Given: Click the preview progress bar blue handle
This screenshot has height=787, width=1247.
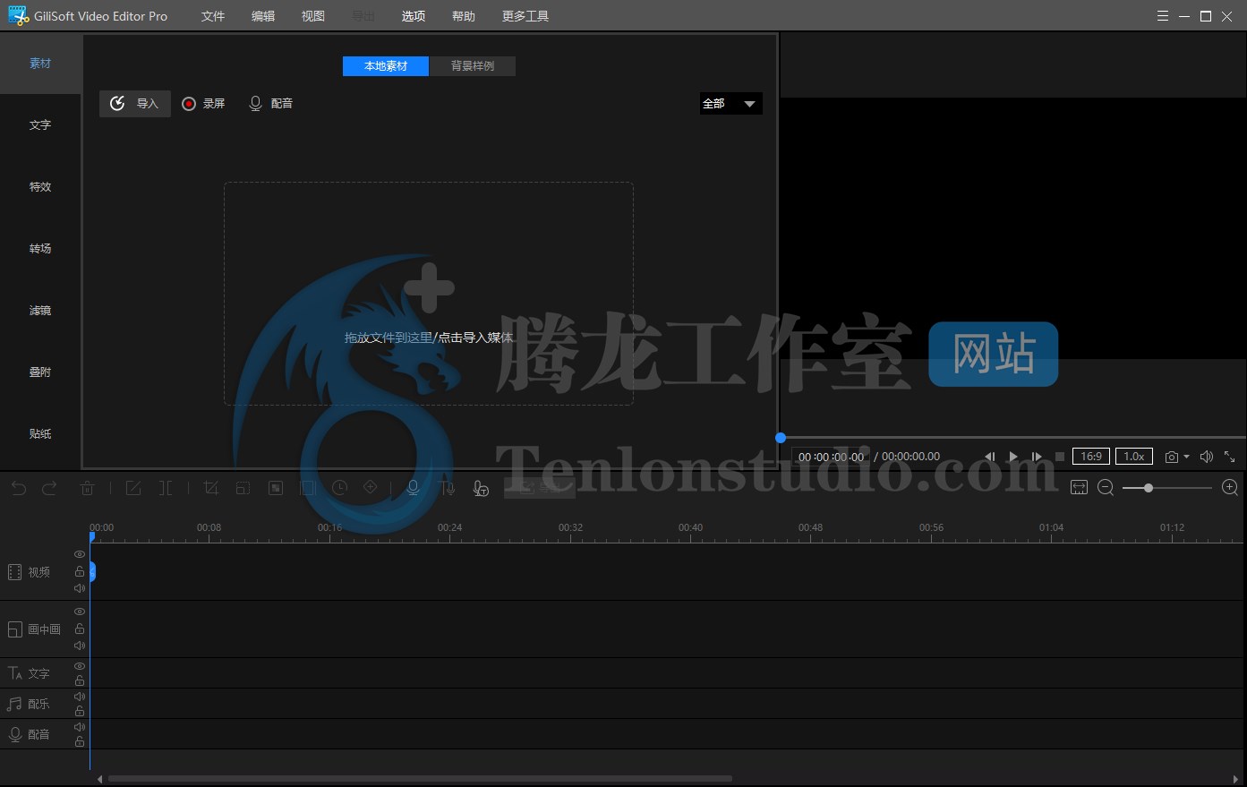Looking at the screenshot, I should tap(781, 438).
